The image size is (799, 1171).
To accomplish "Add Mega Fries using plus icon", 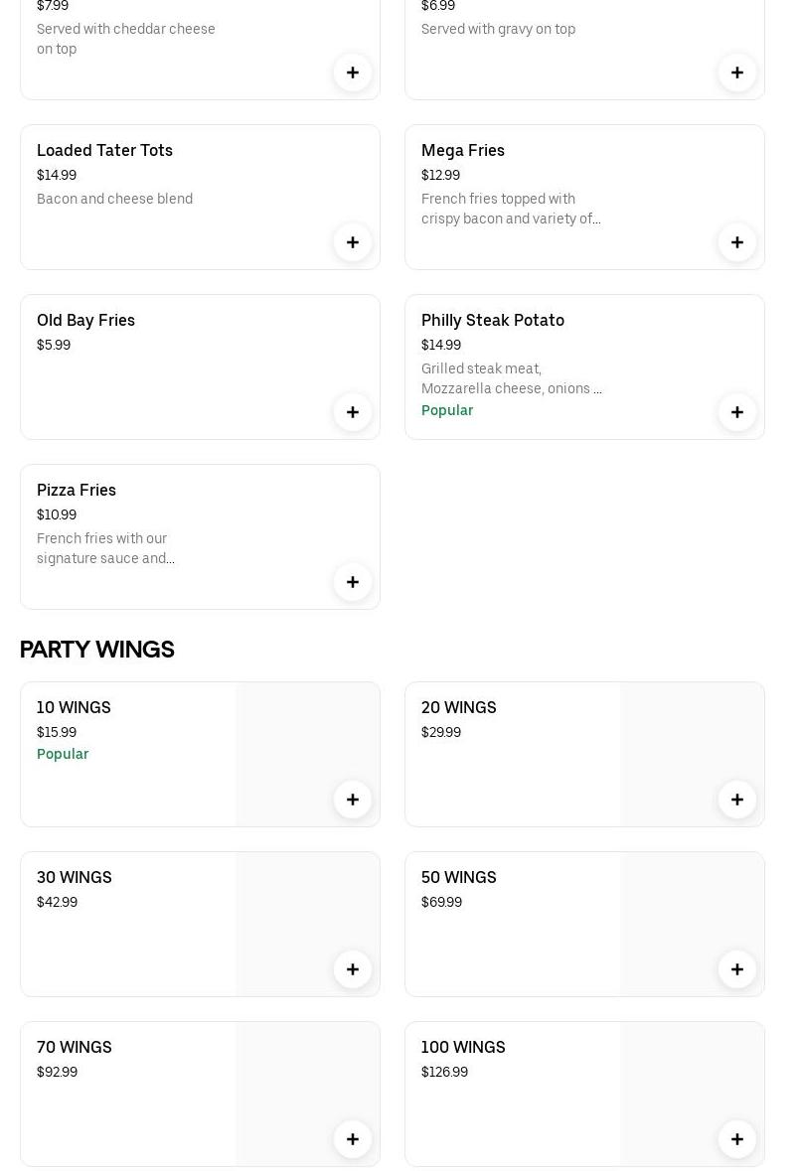I will coord(736,242).
